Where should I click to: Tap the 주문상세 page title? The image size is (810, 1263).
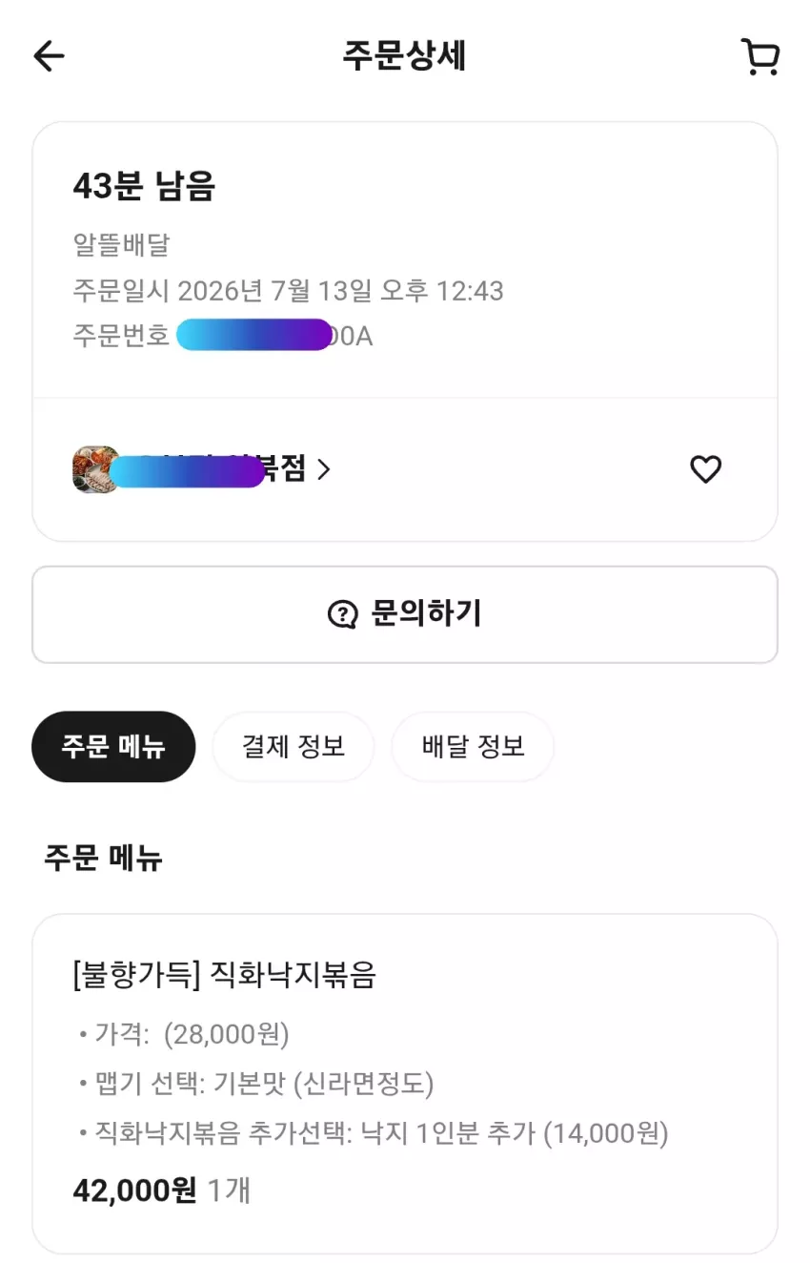[x=405, y=56]
